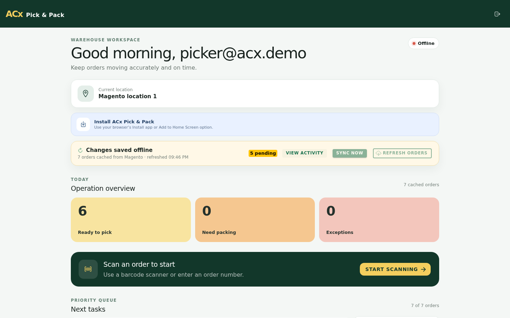The height and width of the screenshot is (318, 510).
Task: Sync pending changes with Sync Now
Action: pyautogui.click(x=350, y=153)
